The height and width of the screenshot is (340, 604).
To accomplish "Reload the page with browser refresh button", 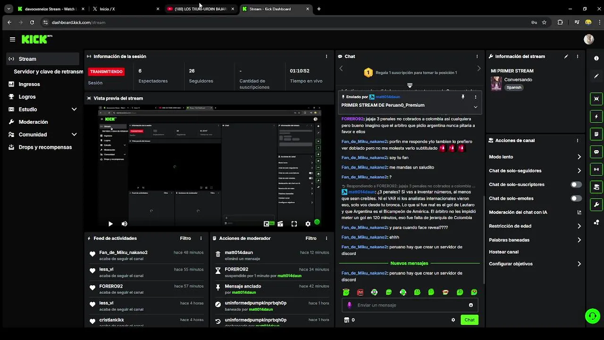I will pyautogui.click(x=32, y=22).
